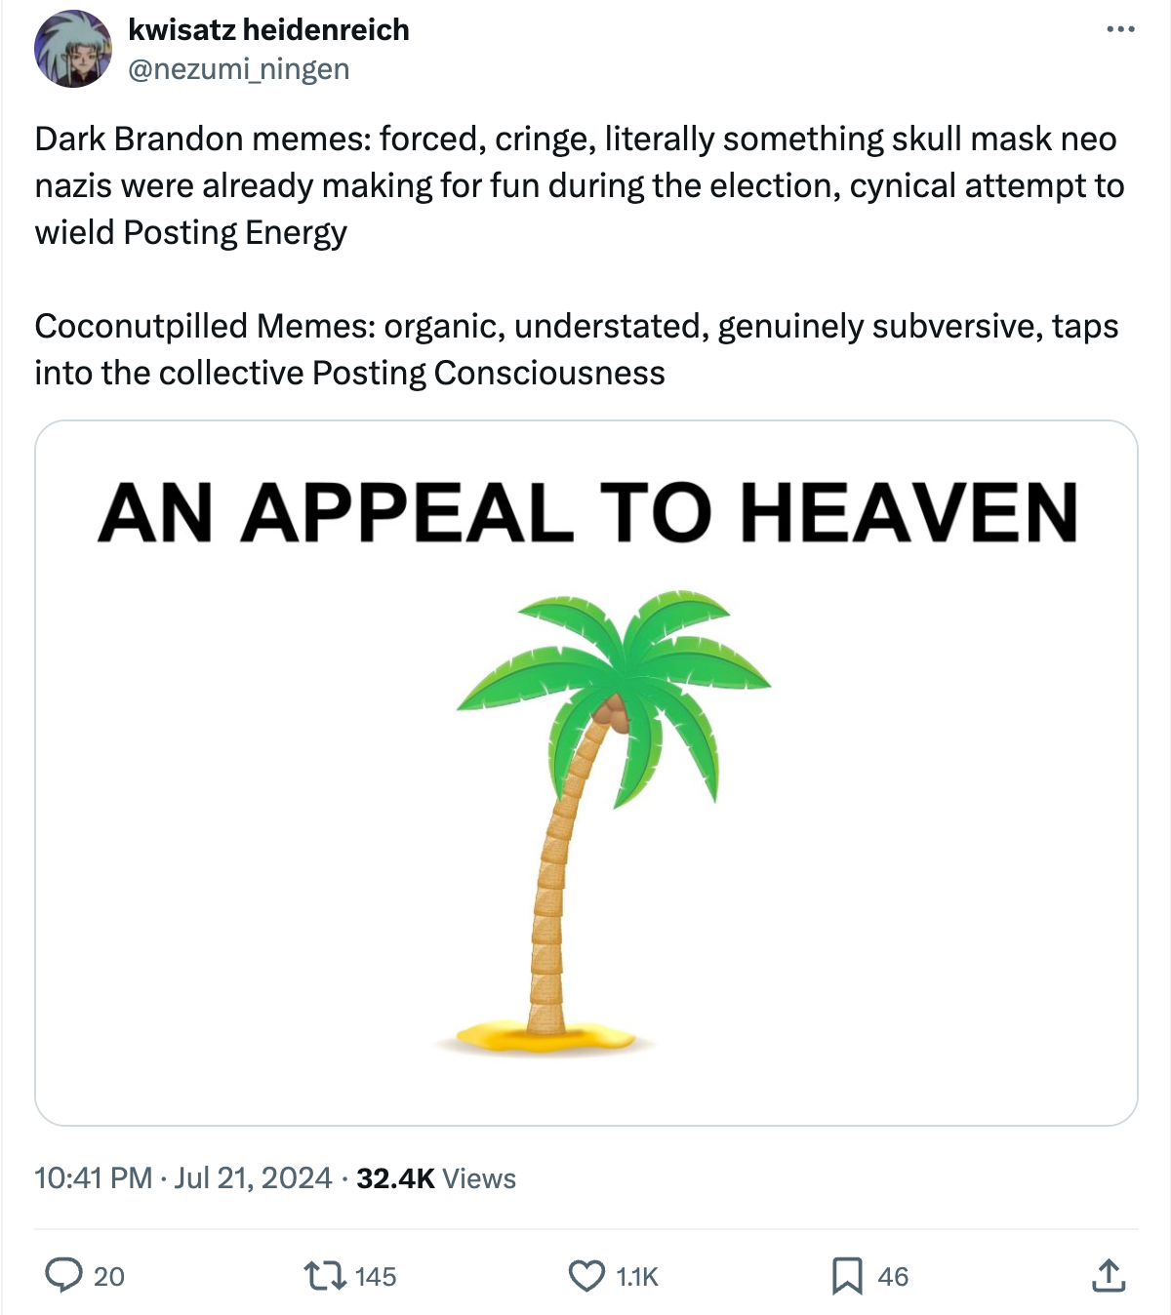Click the 1.1K likes count
The height and width of the screenshot is (1315, 1171).
[637, 1276]
